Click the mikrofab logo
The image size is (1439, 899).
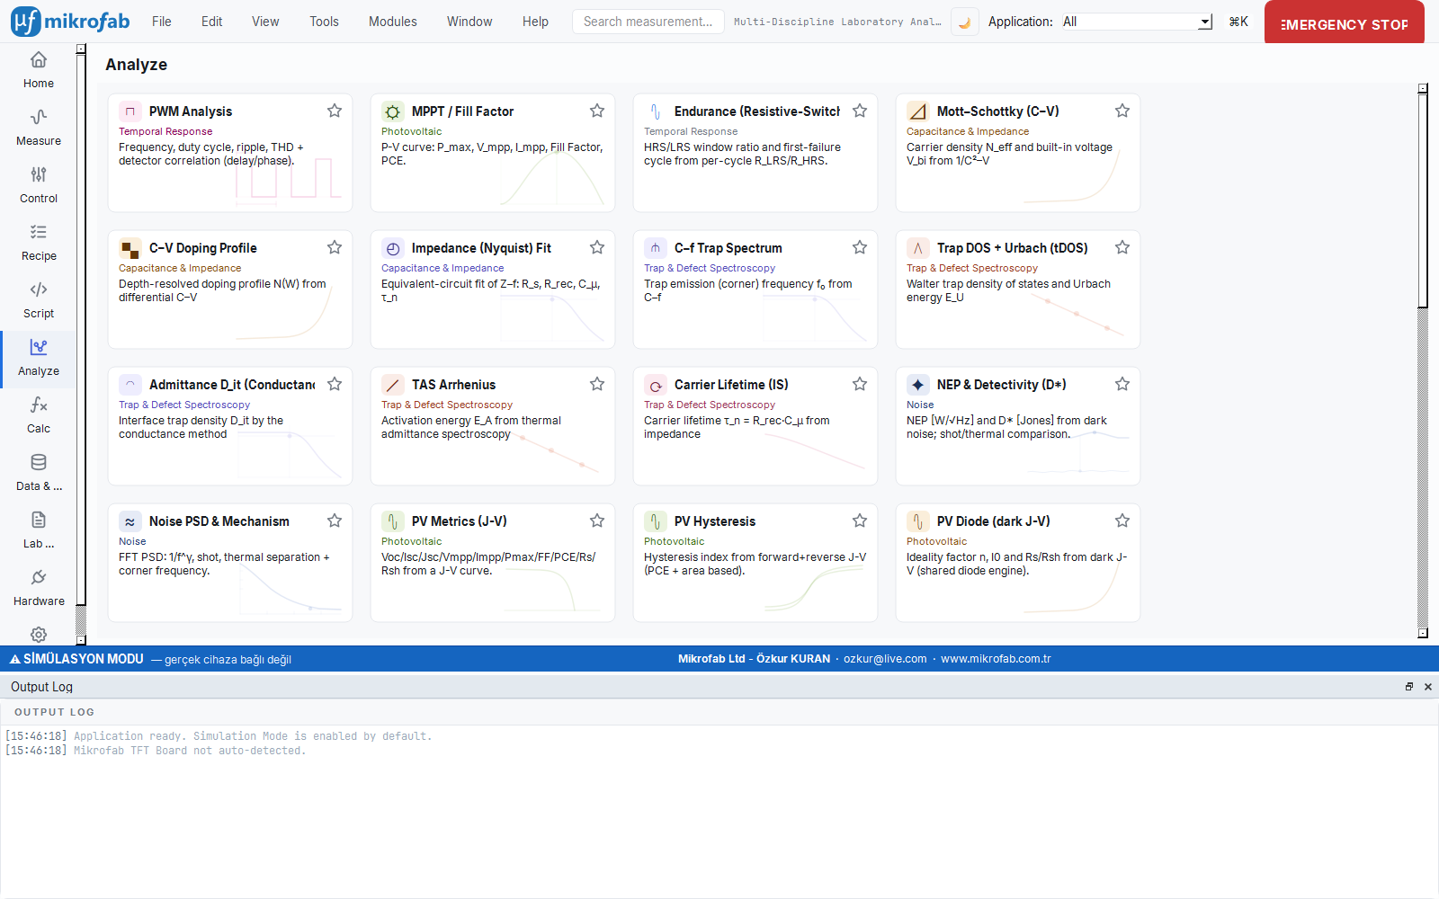(70, 22)
